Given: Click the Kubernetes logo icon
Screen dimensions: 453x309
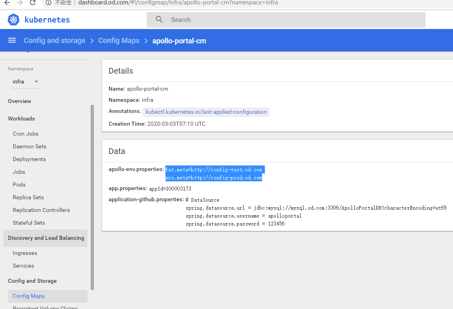Looking at the screenshot, I should click(14, 19).
